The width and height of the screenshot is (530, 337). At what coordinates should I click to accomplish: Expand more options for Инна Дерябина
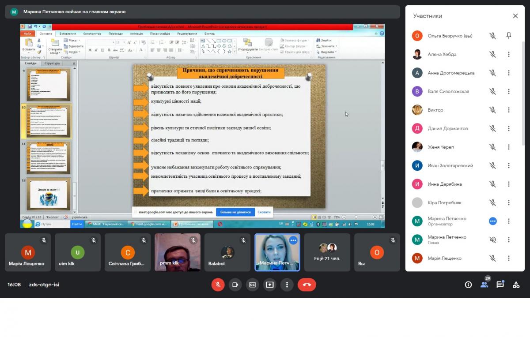[x=509, y=184]
